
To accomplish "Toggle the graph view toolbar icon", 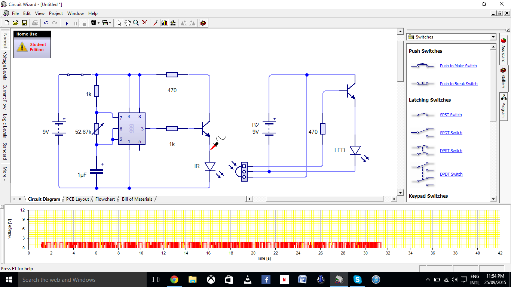I will tap(164, 23).
